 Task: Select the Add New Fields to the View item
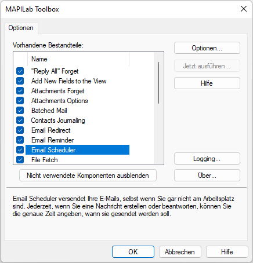69,81
